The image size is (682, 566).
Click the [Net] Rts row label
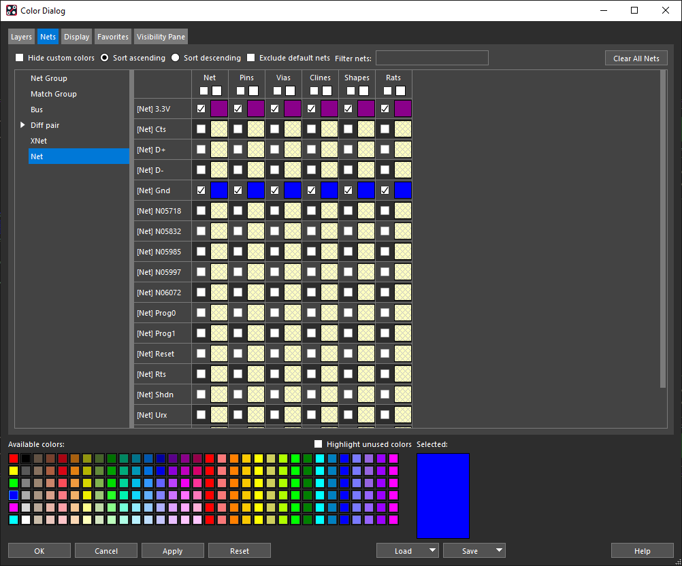(x=151, y=374)
